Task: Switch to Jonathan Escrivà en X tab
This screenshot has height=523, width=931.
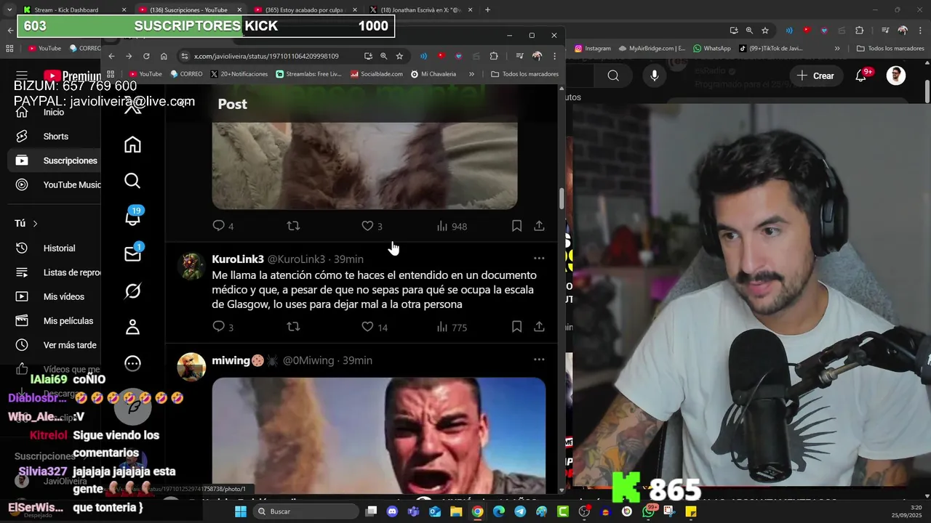Action: 420,10
